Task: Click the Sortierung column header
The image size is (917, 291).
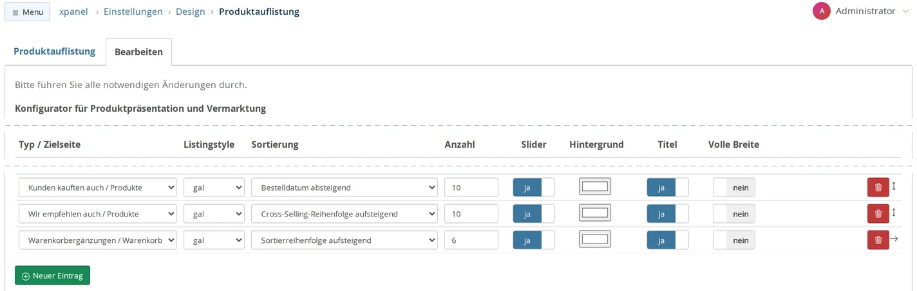Action: 275,145
